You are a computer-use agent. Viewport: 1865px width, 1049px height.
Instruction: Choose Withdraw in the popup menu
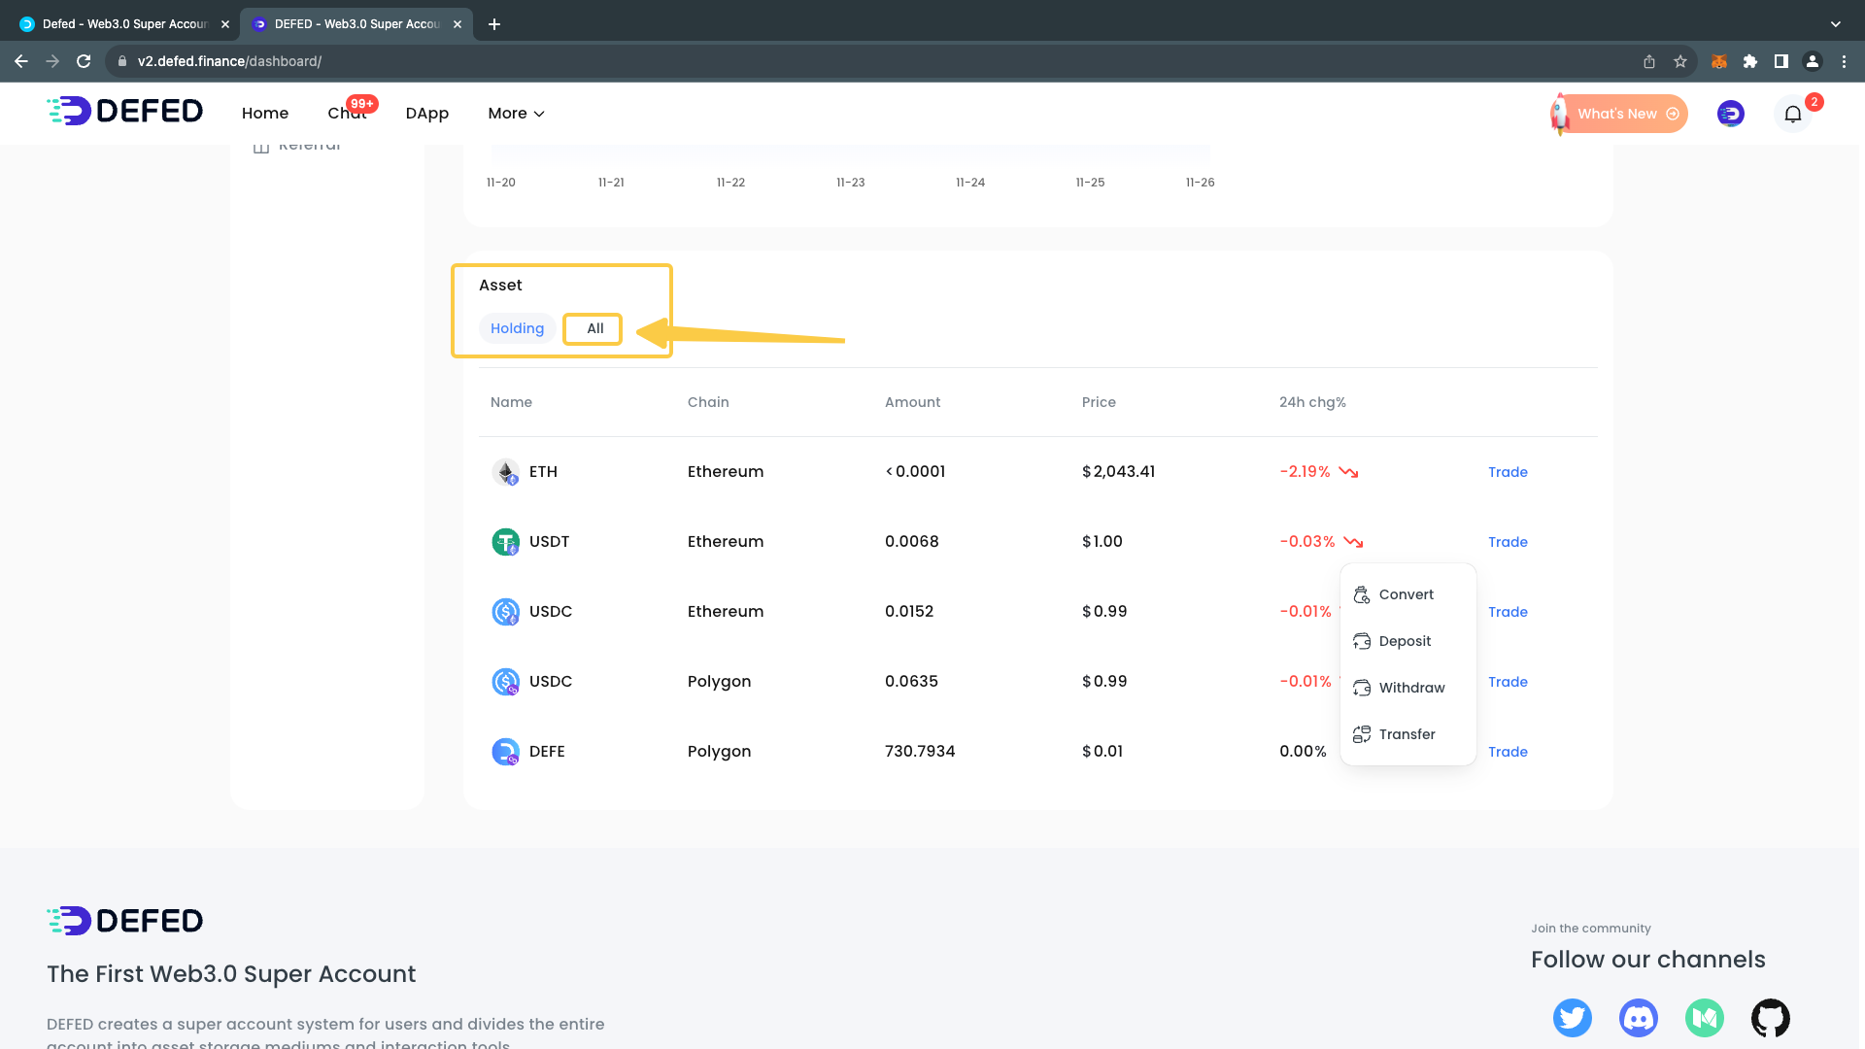(x=1410, y=688)
